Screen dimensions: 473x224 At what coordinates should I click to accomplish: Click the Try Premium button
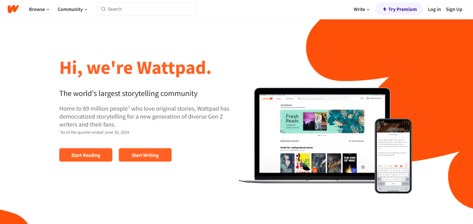point(399,9)
